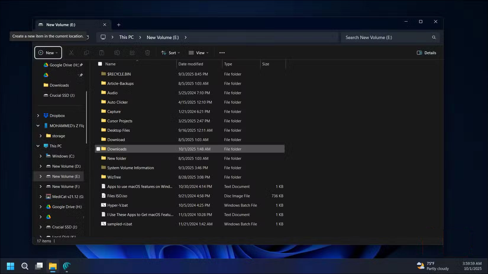
Task: Click the search magnifier icon in search box
Action: point(434,37)
